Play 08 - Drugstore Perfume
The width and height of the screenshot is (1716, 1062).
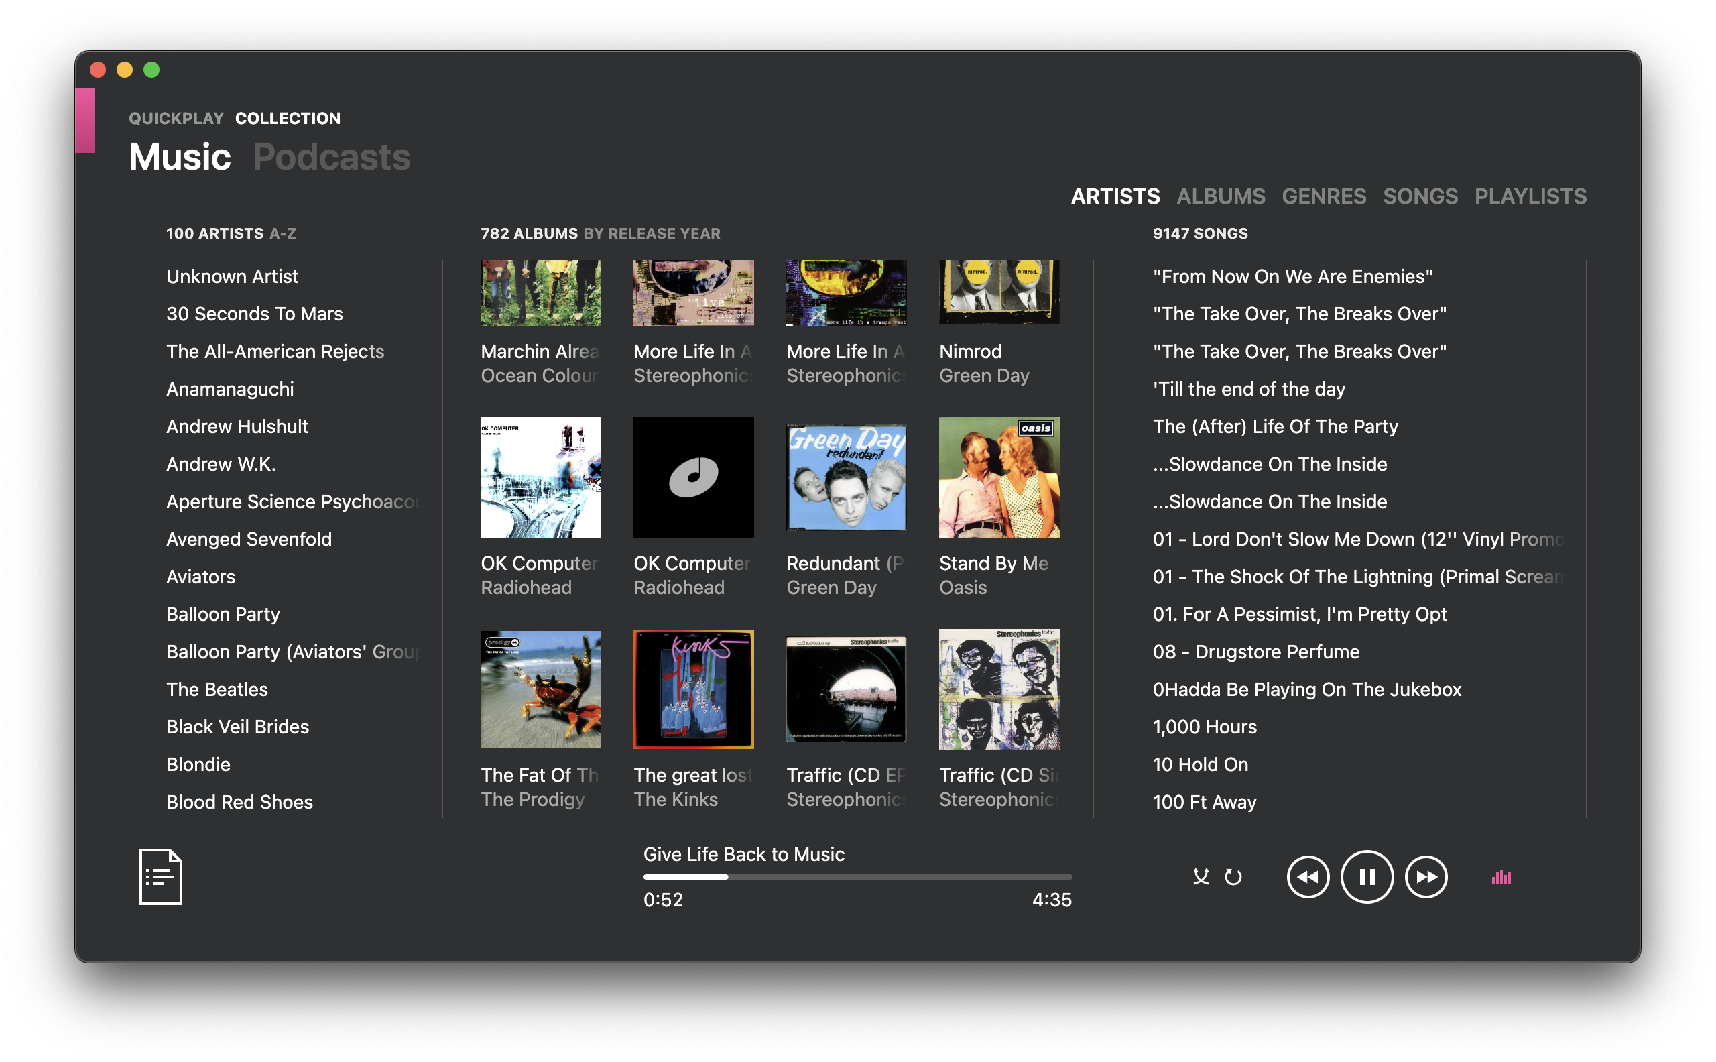tap(1256, 652)
